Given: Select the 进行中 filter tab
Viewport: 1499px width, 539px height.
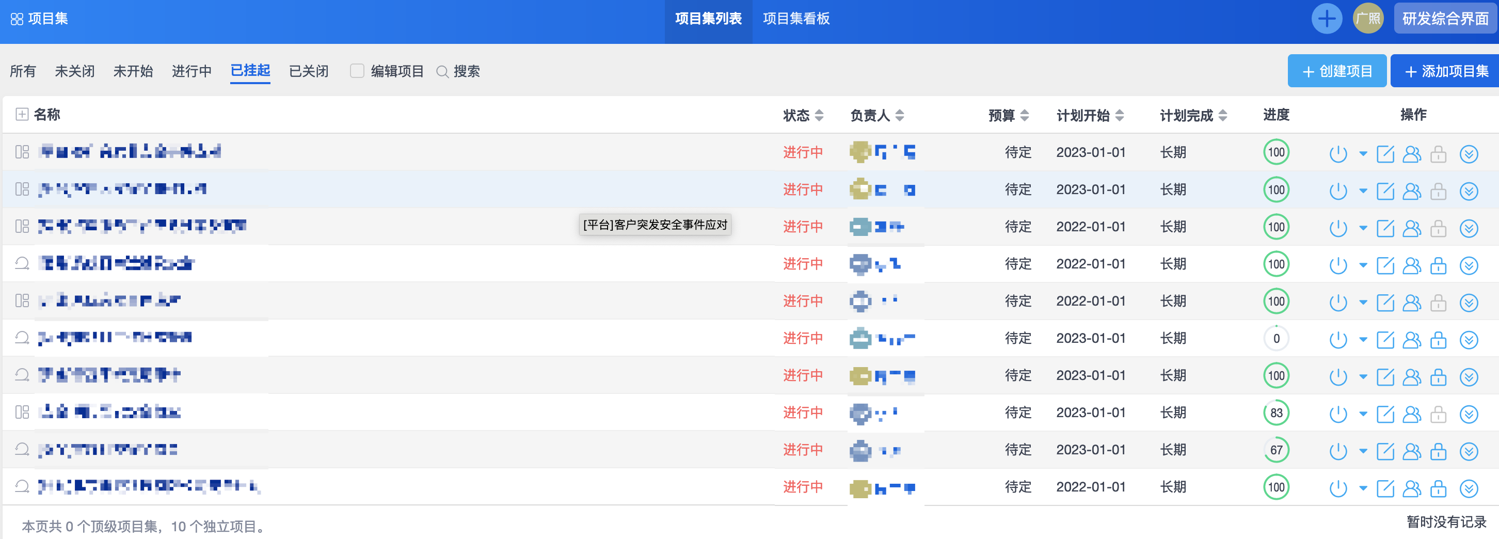Looking at the screenshot, I should point(192,71).
